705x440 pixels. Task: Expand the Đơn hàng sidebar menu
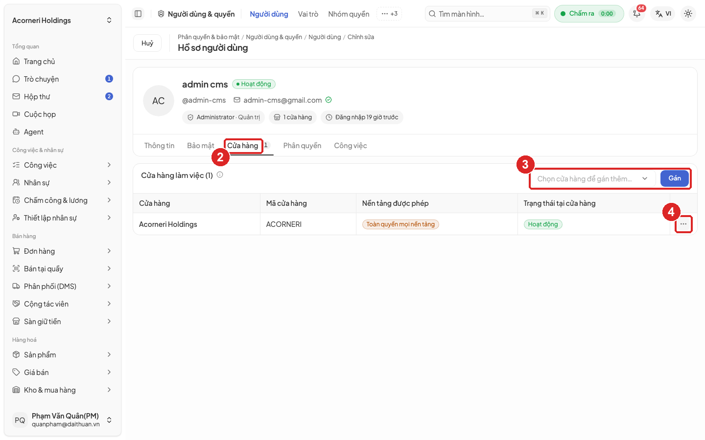63,251
